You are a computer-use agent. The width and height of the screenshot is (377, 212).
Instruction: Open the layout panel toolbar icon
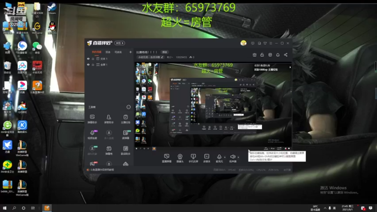click(270, 55)
